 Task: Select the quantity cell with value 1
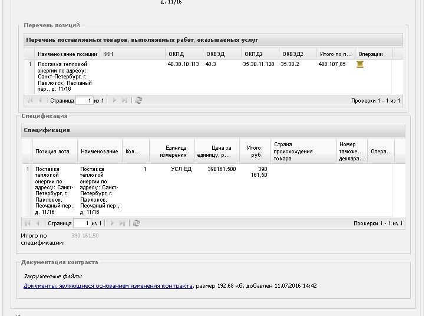click(x=145, y=169)
